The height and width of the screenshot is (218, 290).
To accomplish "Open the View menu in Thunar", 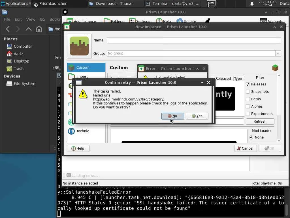I will pyautogui.click(x=31, y=20).
